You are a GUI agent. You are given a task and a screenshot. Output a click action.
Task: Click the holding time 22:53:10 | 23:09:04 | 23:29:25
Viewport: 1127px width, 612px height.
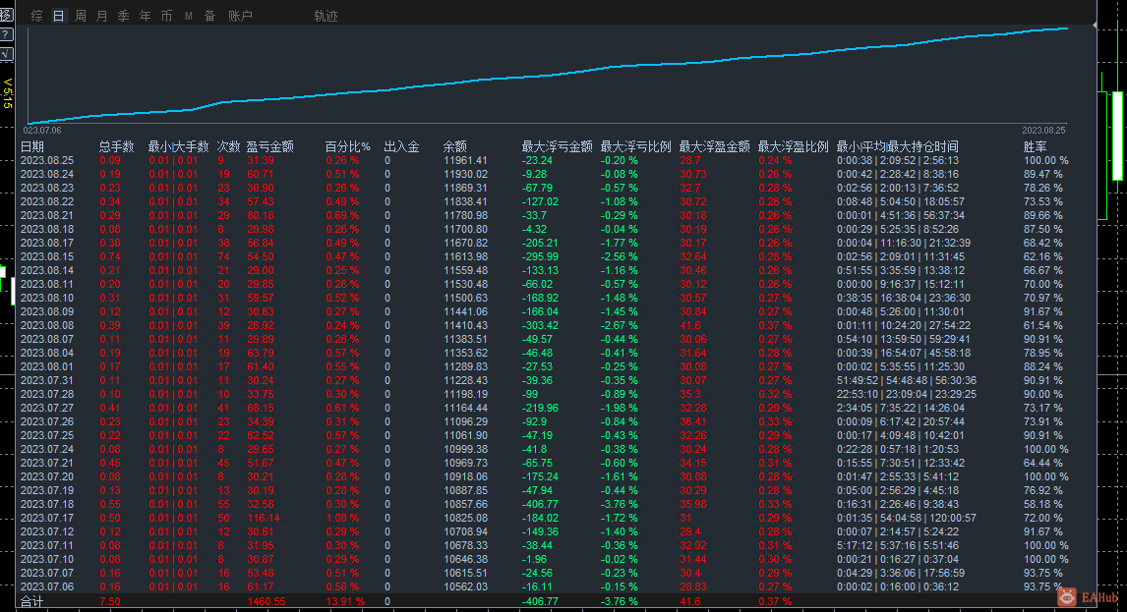pyautogui.click(x=907, y=394)
